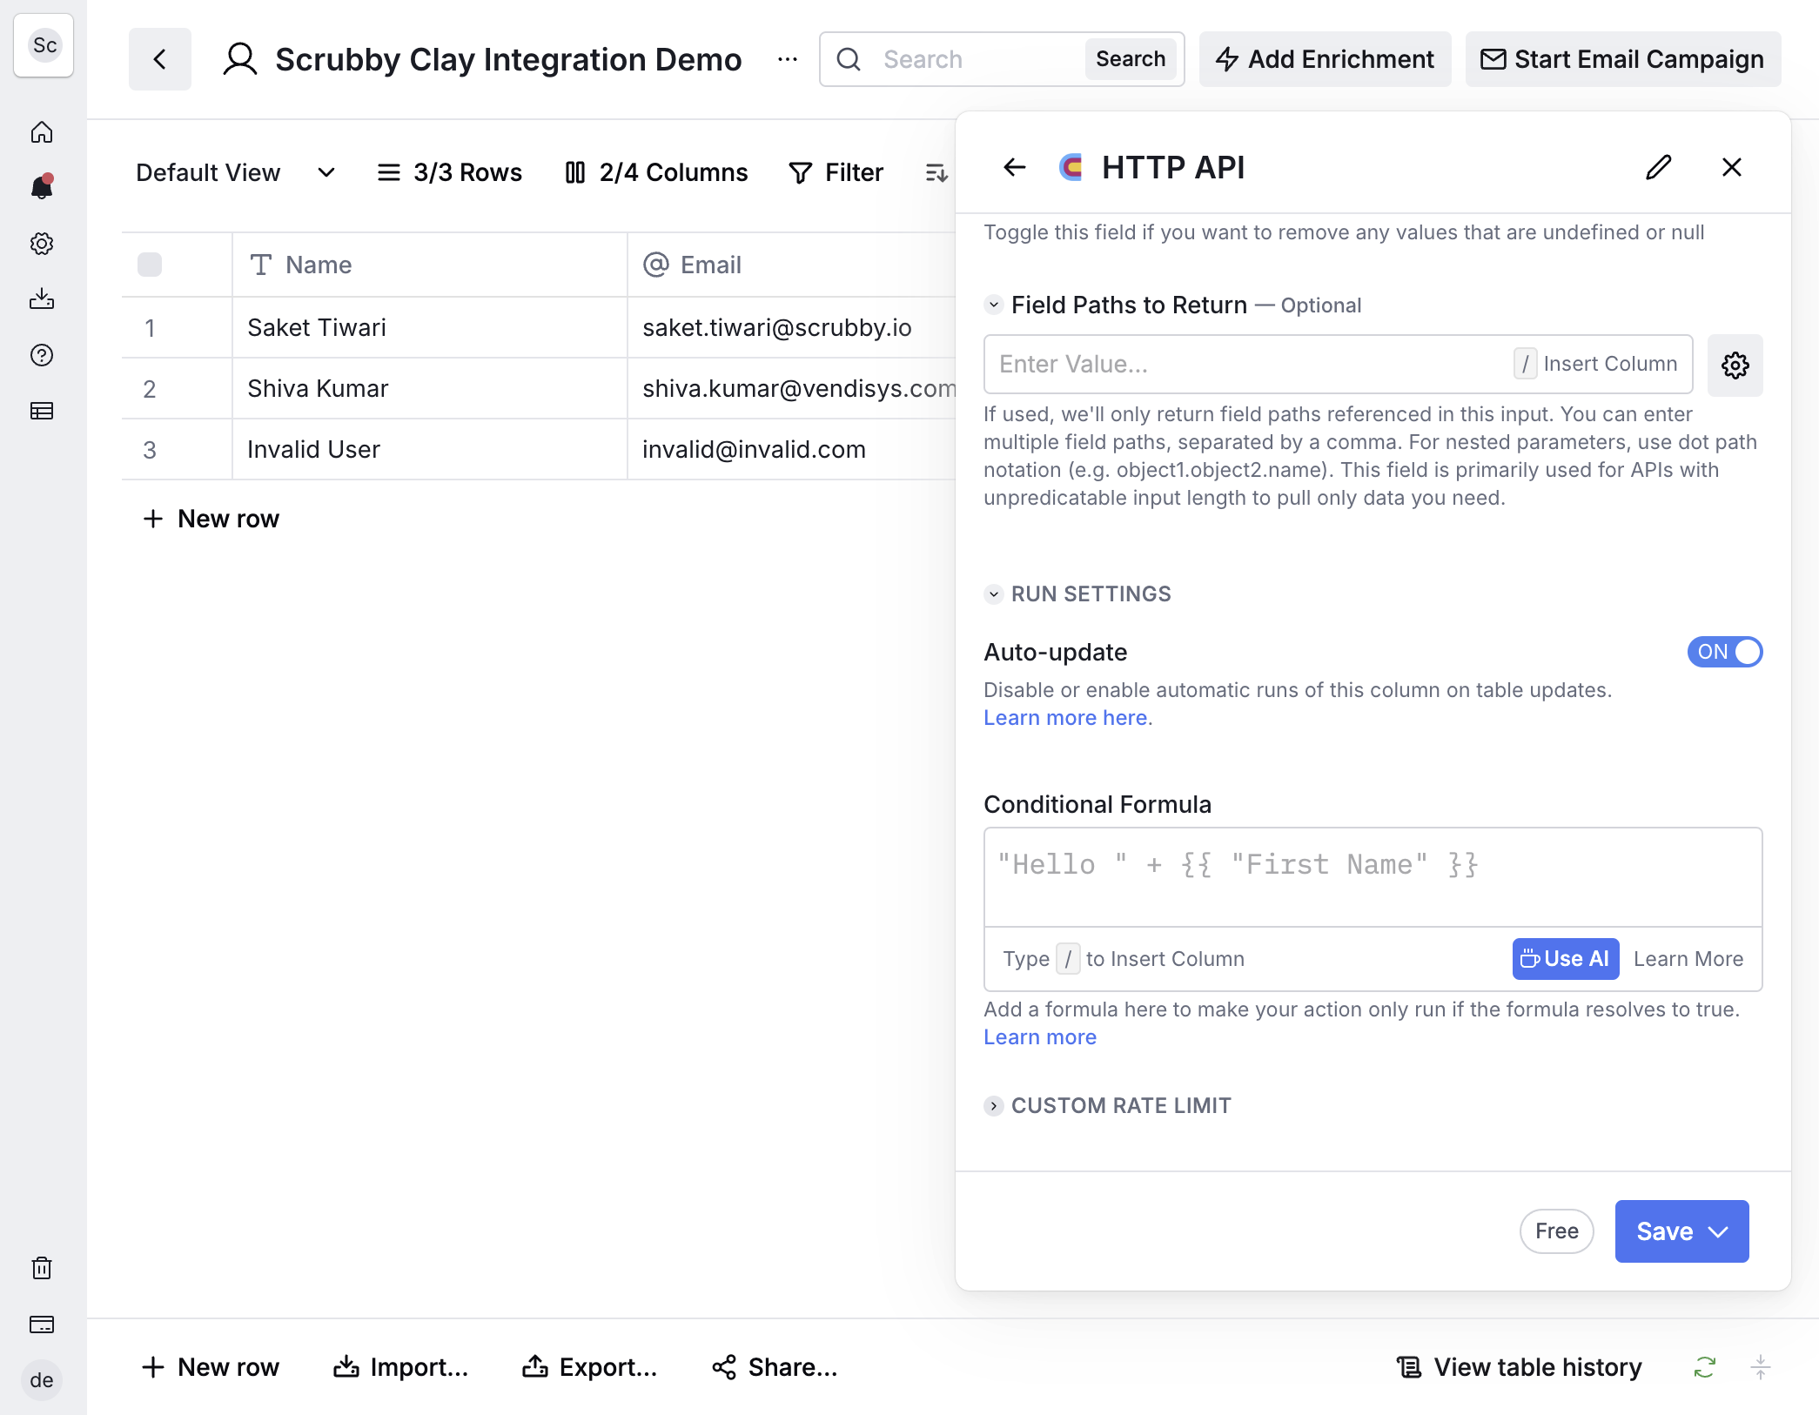1819x1415 pixels.
Task: Click the pencil edit icon in the HTTP API panel
Action: click(1659, 167)
